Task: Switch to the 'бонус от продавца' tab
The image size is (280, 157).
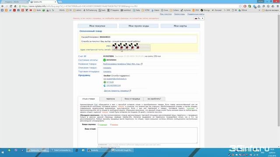Action: point(132,99)
